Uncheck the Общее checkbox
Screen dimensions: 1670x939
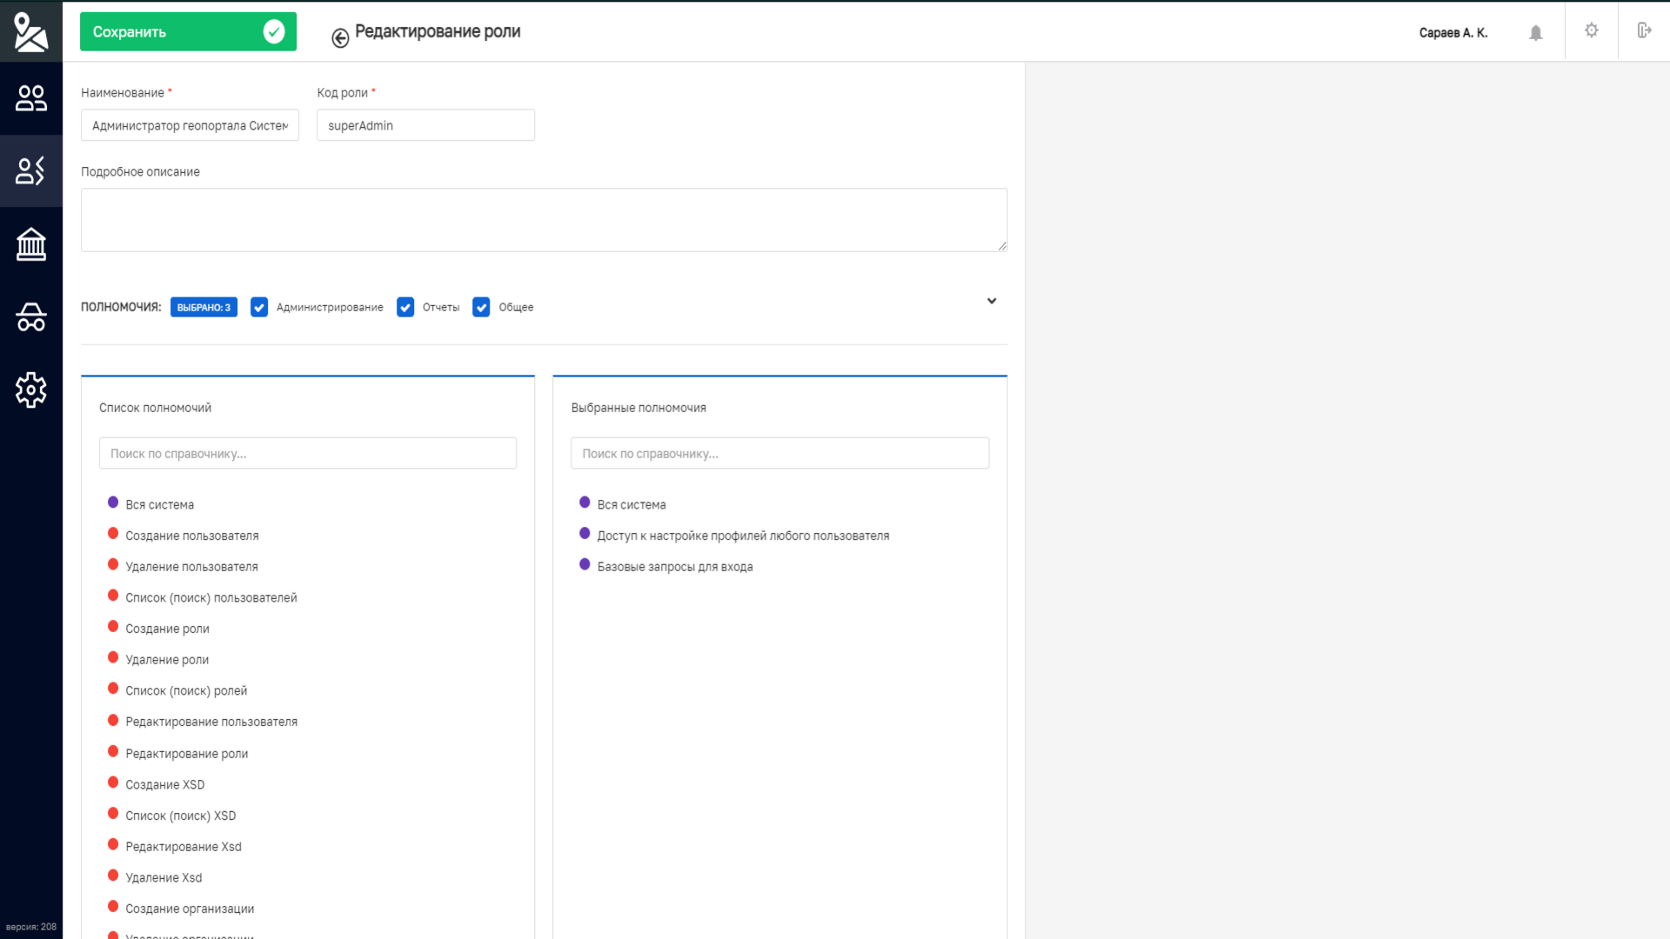pyautogui.click(x=481, y=307)
